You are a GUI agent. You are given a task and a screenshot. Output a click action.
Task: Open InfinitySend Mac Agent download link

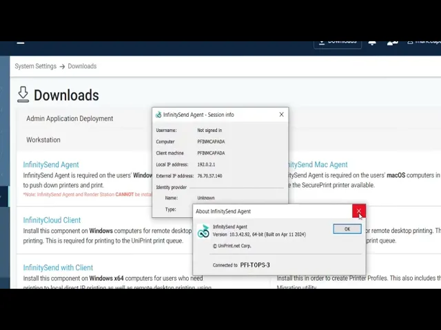point(318,164)
